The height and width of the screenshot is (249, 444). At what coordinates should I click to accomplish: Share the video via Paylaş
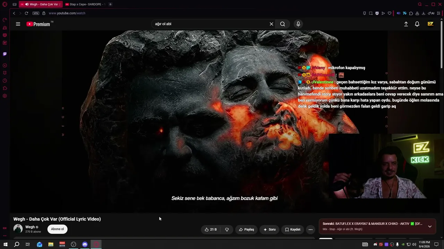(x=246, y=229)
